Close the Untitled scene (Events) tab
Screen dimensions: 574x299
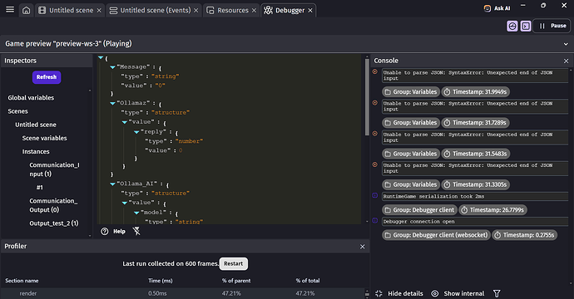click(195, 10)
